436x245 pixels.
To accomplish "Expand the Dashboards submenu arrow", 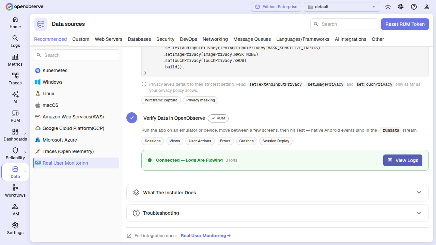I will pyautogui.click(x=25, y=134).
